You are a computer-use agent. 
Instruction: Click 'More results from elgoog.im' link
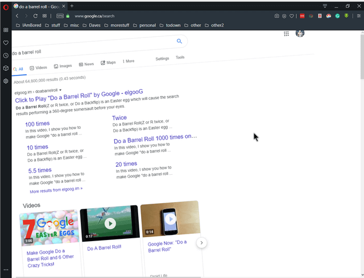pyautogui.click(x=56, y=190)
